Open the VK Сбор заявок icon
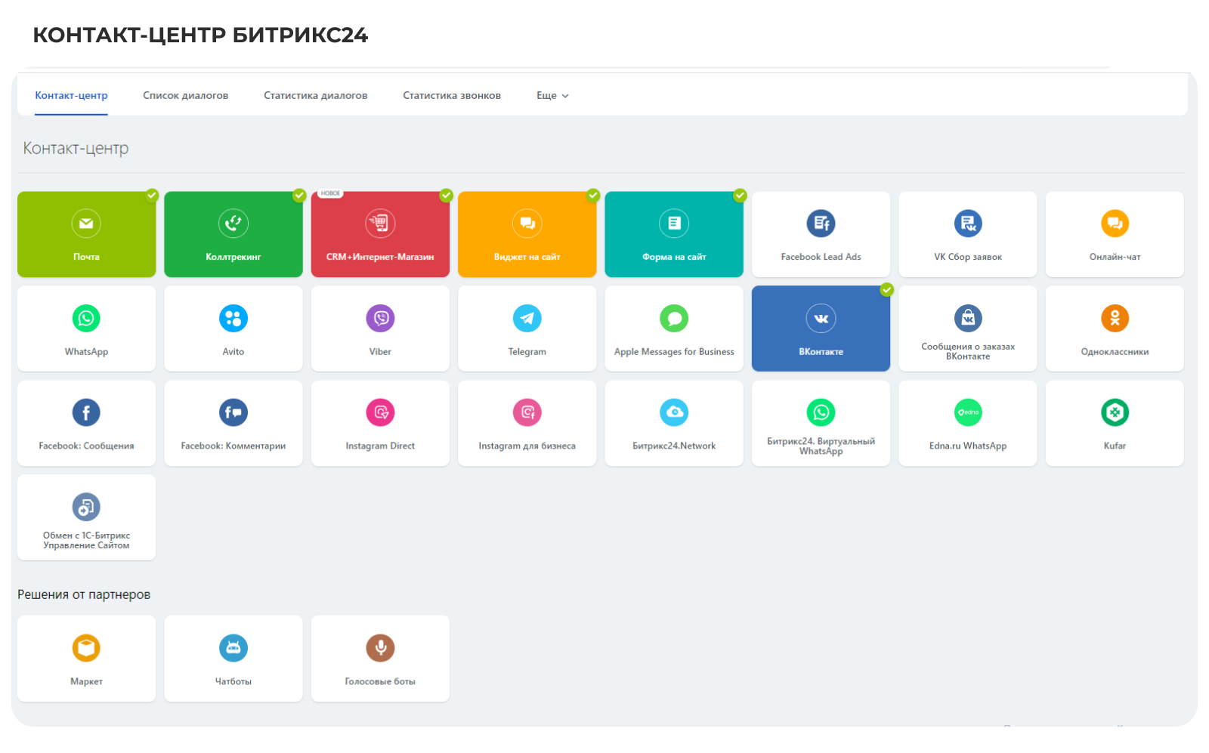Screen dimensions: 1209x753 [x=968, y=224]
